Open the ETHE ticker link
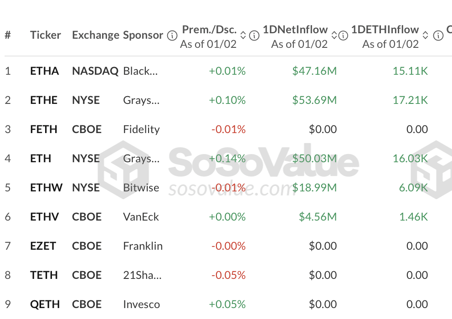452x319 pixels. pyautogui.click(x=44, y=100)
